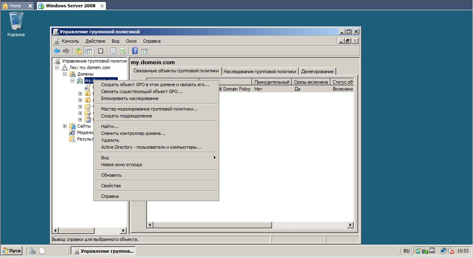This screenshot has height=258, width=473.
Task: Click the forest icon beside Лес: my.domein.com
Action: click(65, 67)
